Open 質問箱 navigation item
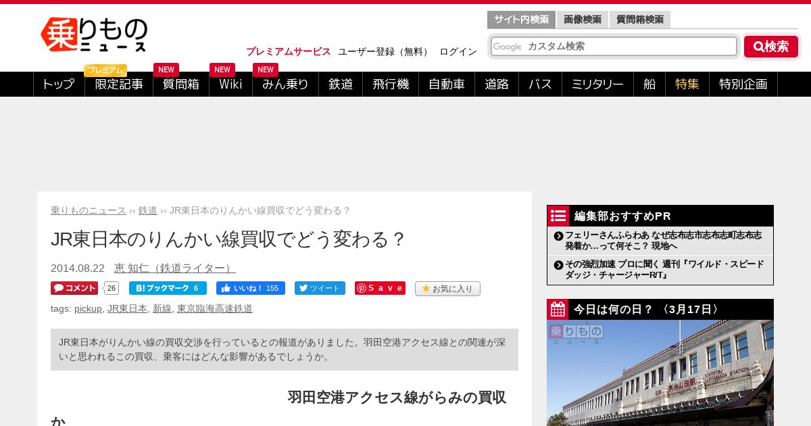Image resolution: width=811 pixels, height=426 pixels. (181, 84)
